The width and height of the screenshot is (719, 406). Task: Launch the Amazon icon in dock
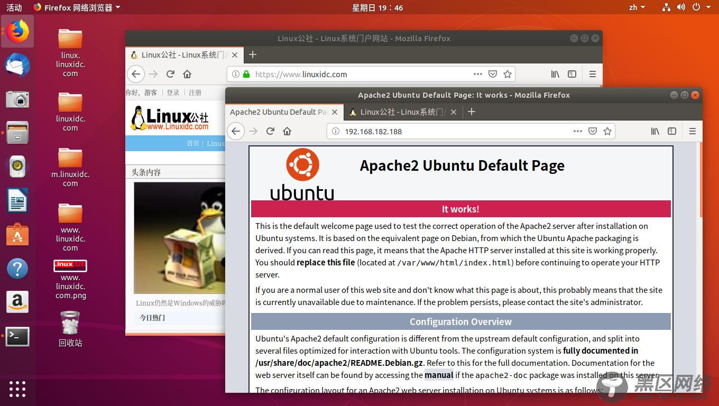pyautogui.click(x=17, y=302)
